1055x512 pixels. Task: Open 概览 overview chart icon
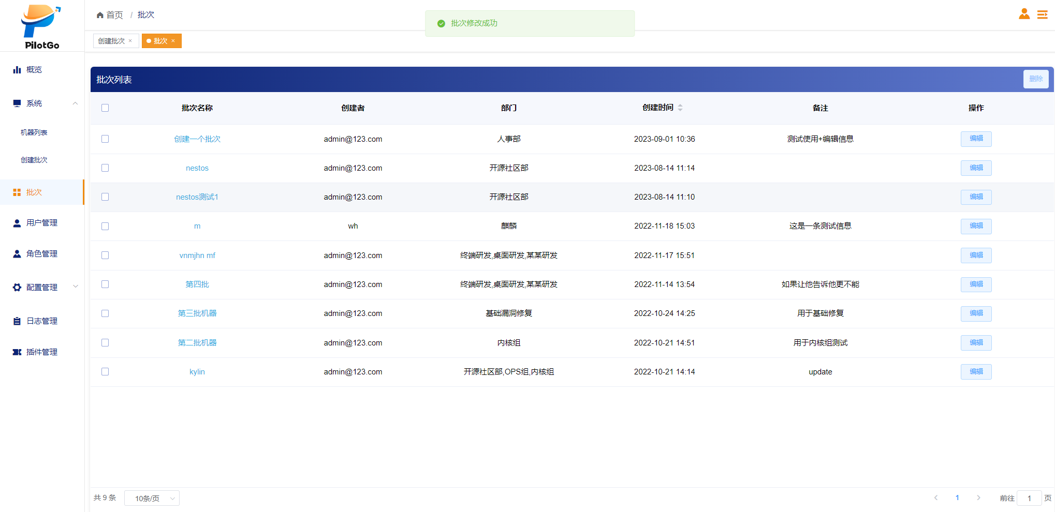coord(17,70)
